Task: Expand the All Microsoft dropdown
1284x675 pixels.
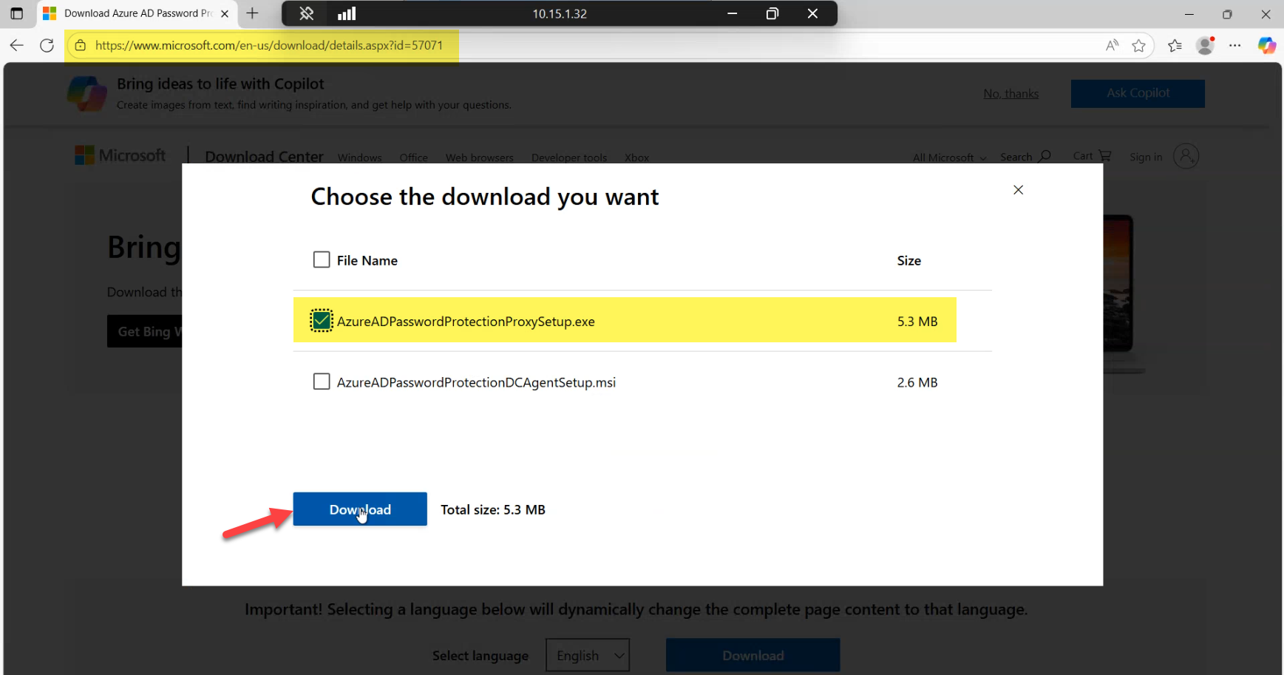Action: (x=949, y=157)
